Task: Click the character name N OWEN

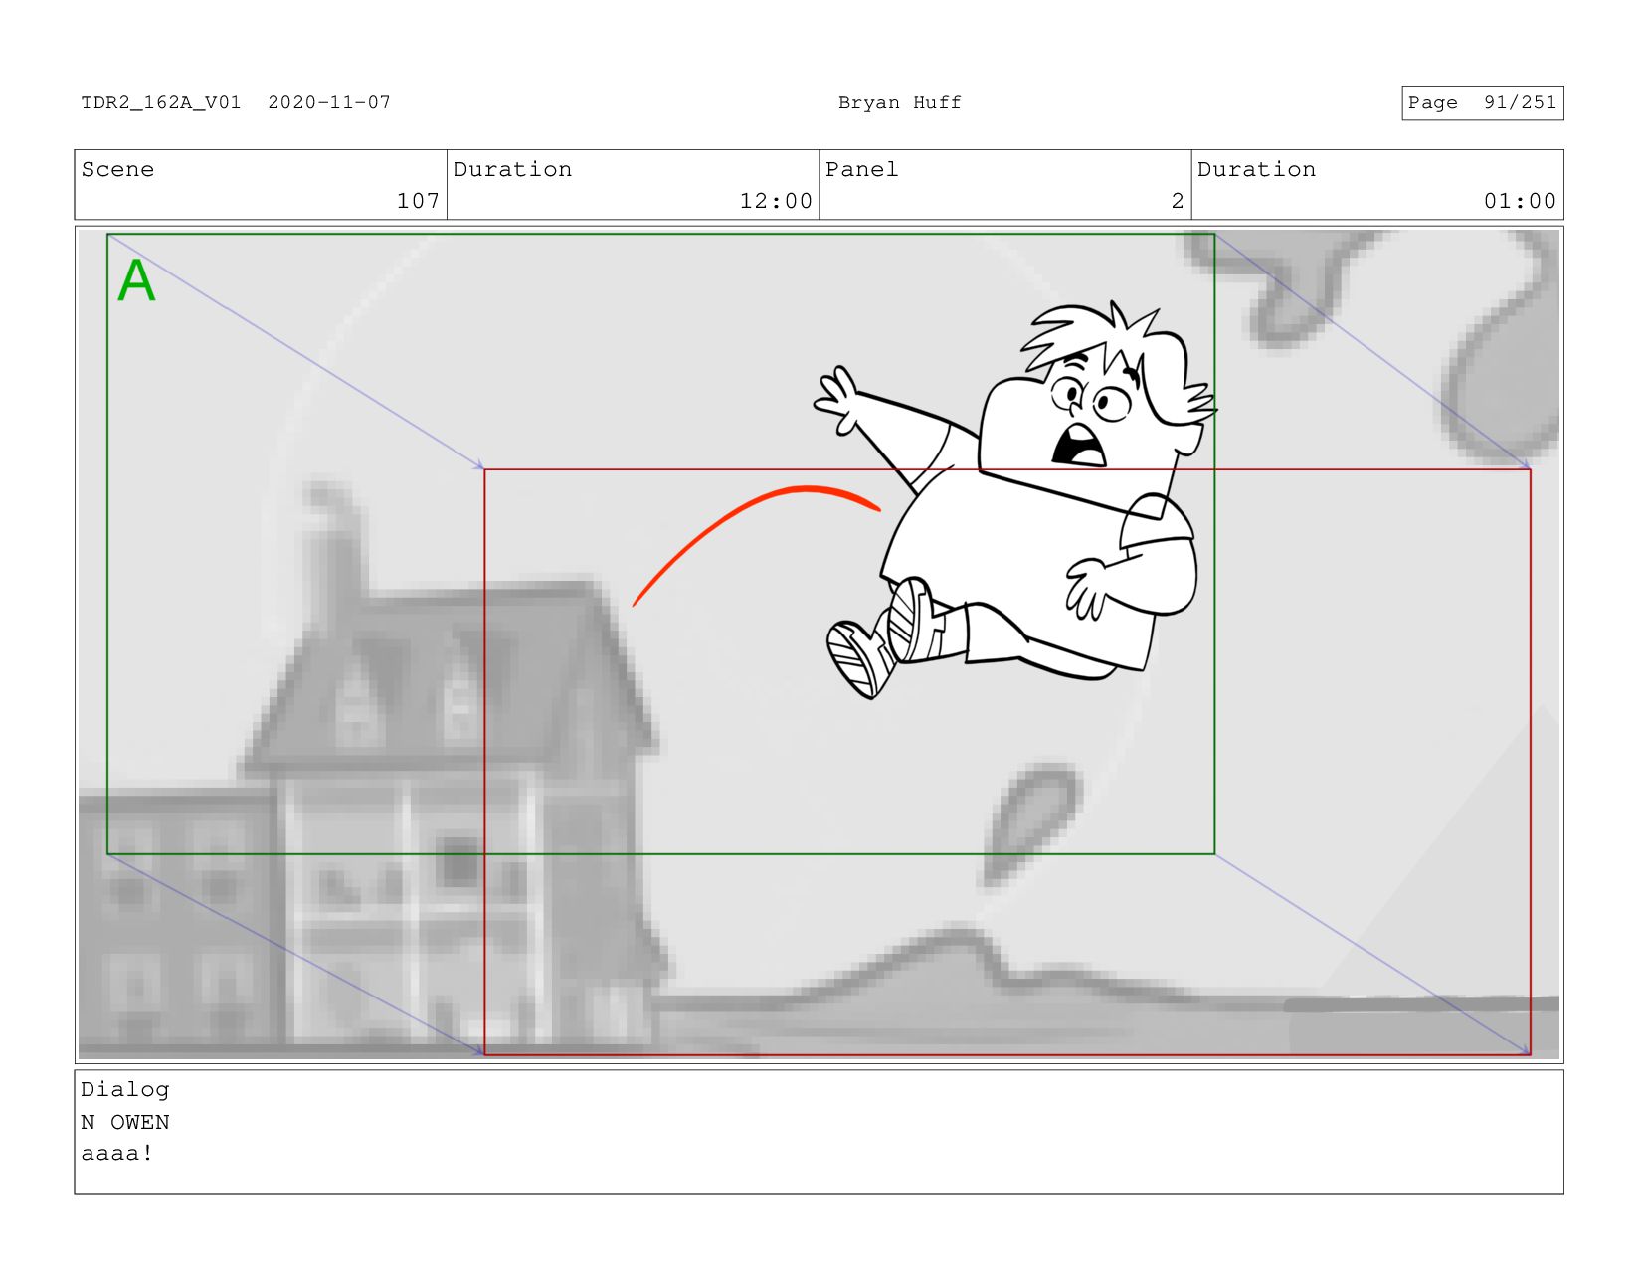Action: [x=125, y=1122]
